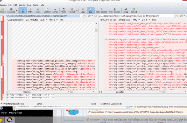Image resolution: width=187 pixels, height=123 pixels.
Task: Click the Chrome taskbar icon
Action: pos(1,120)
